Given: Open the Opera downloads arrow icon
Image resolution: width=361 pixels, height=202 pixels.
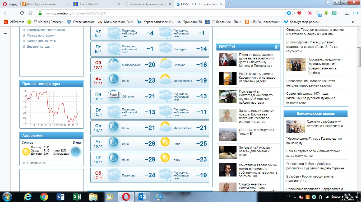Looking at the screenshot, I should [347, 13].
